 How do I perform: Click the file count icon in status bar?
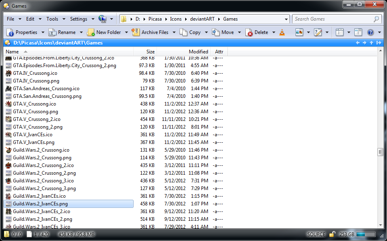(29, 234)
